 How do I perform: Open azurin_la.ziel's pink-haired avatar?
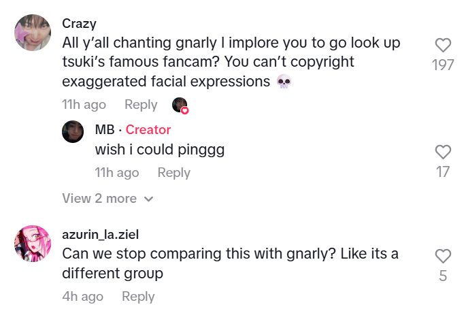(x=32, y=244)
